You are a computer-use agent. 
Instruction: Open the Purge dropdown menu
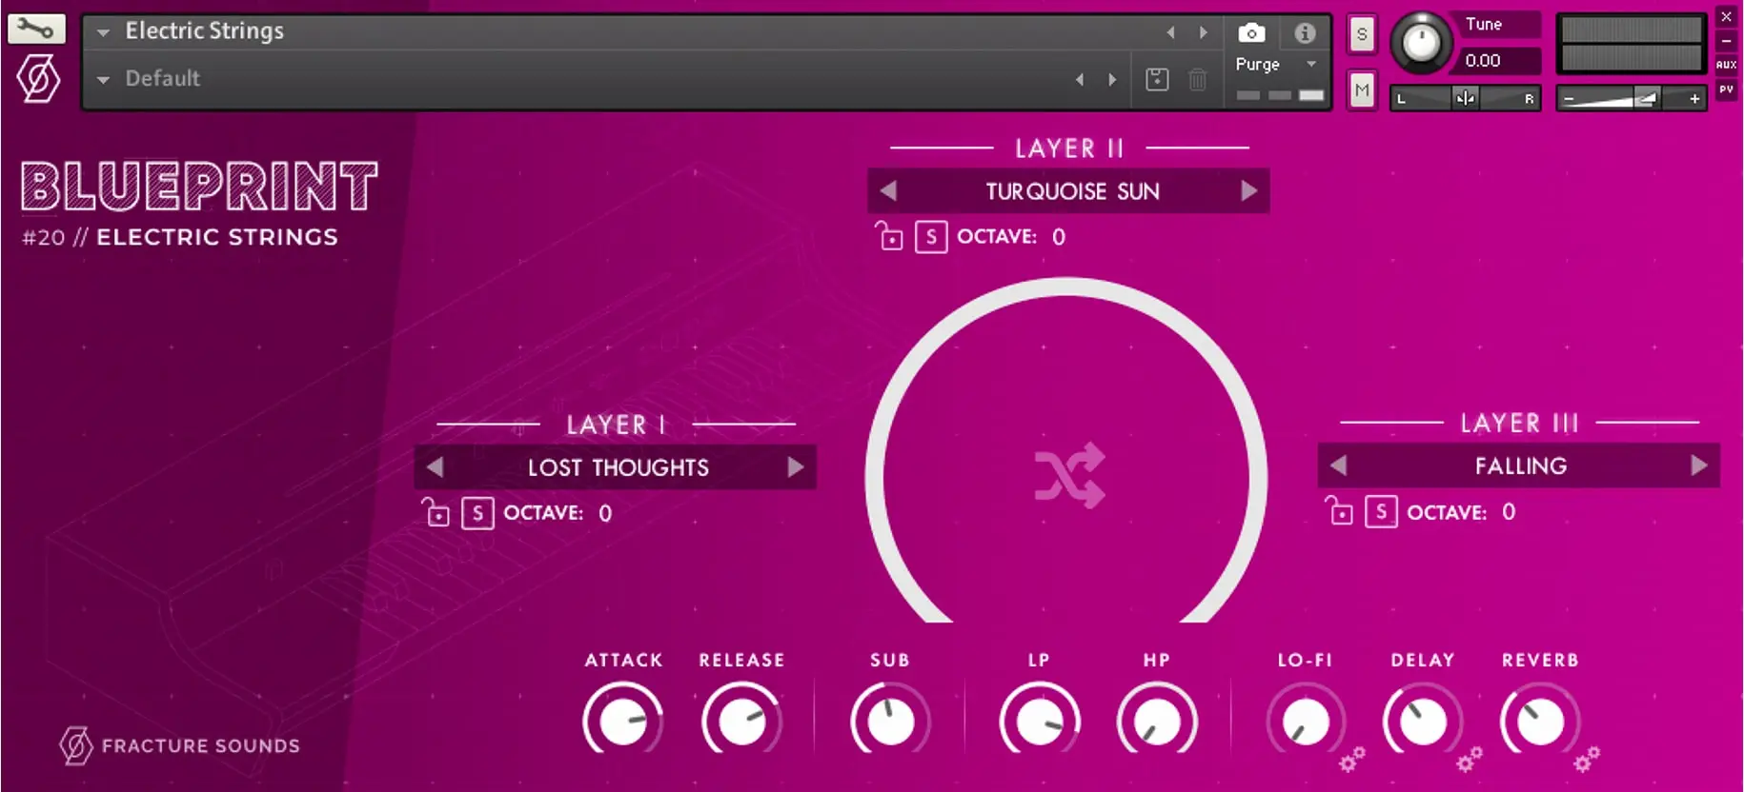[x=1312, y=64]
